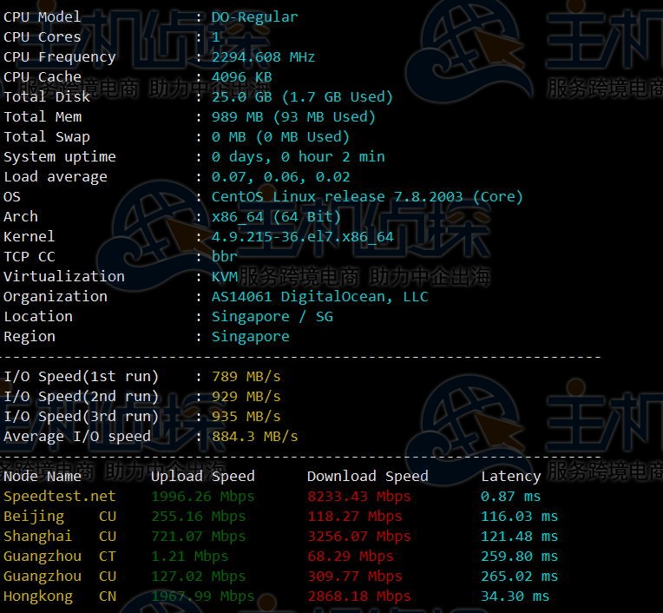663x613 pixels.
Task: Select the Arch value x86_64 (64 Bit)
Action: click(276, 216)
